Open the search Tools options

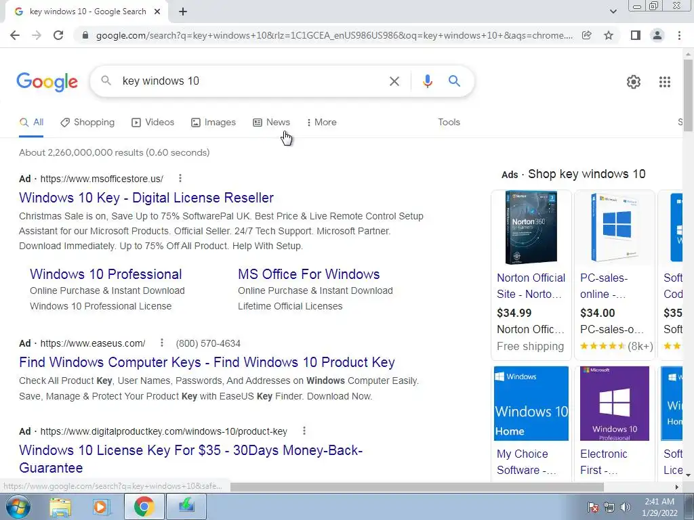point(449,123)
